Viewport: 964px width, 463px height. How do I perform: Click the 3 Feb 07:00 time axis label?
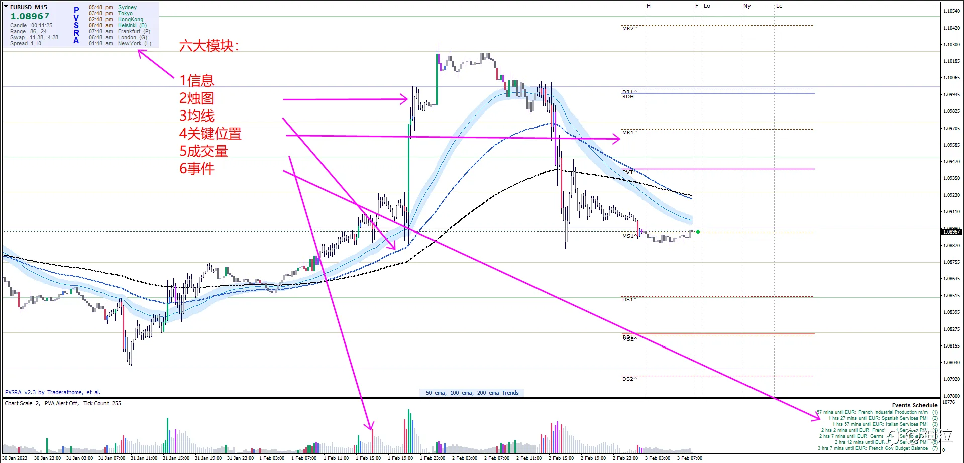(x=690, y=458)
